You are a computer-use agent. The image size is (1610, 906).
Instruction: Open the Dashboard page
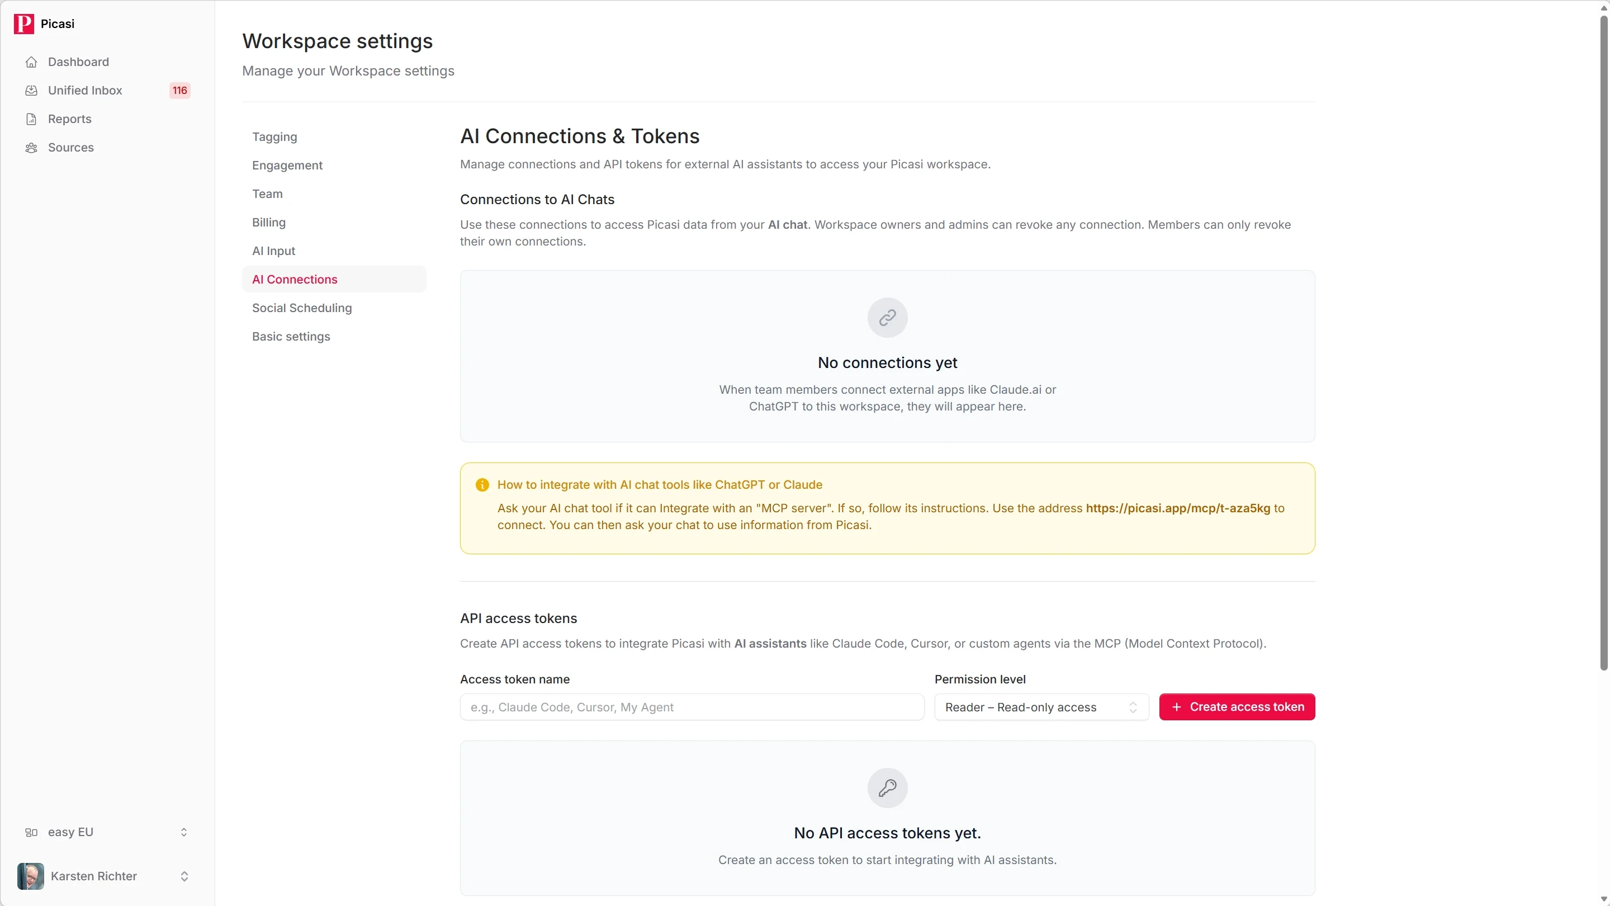[x=107, y=62]
